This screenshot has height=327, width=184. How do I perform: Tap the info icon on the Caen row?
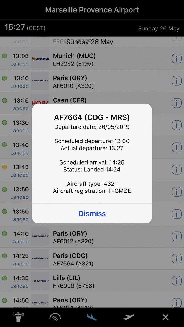click(177, 103)
